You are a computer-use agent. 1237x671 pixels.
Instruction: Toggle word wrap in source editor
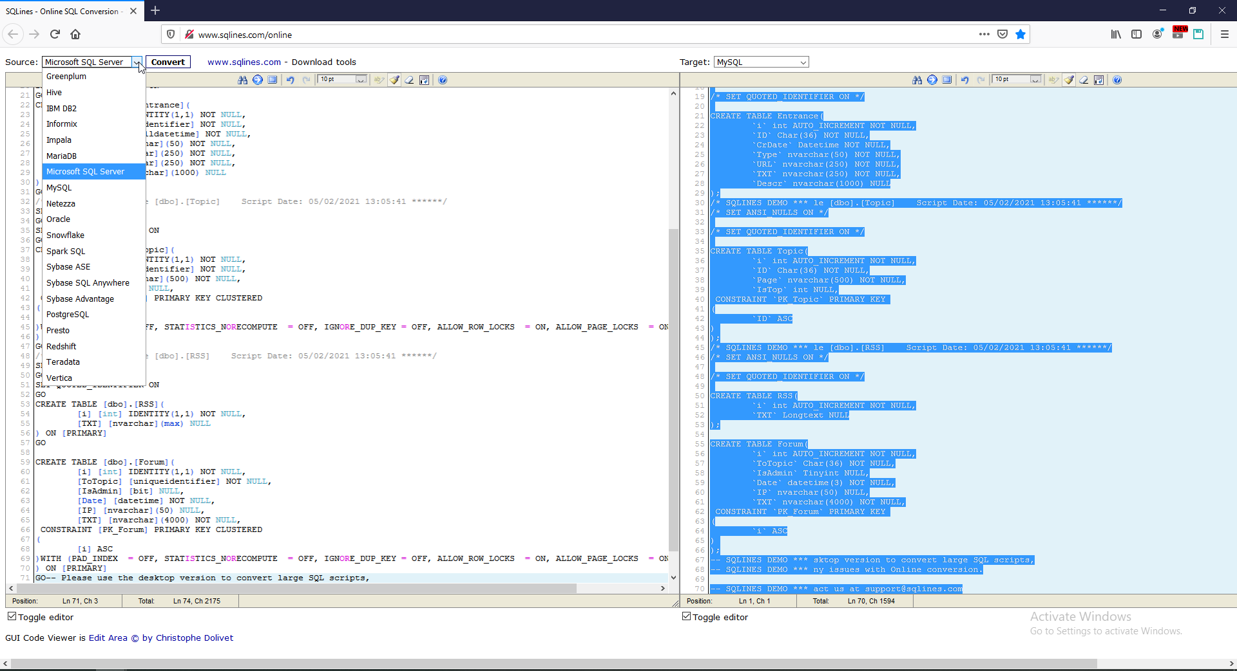[x=425, y=80]
